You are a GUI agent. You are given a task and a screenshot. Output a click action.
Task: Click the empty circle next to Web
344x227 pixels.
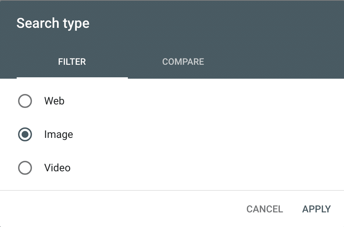[25, 101]
